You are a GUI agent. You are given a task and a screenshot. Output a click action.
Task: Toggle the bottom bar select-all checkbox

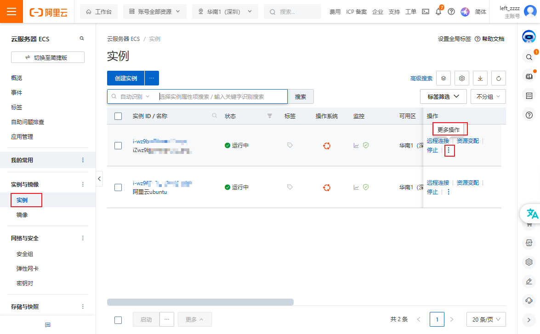(118, 320)
